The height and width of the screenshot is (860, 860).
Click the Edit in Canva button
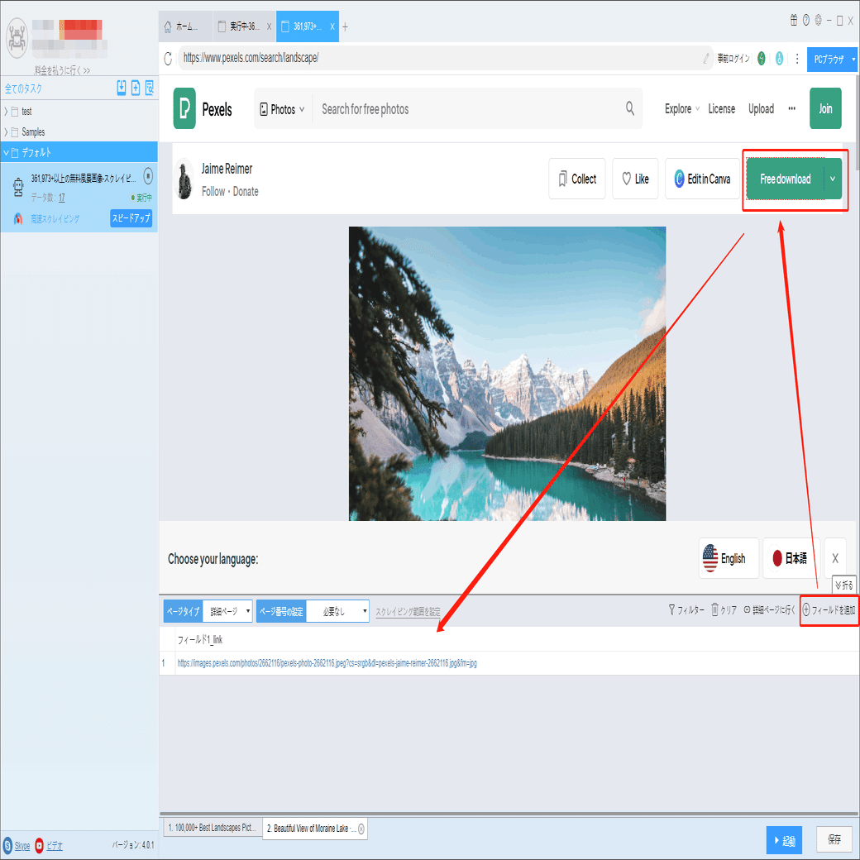point(703,179)
